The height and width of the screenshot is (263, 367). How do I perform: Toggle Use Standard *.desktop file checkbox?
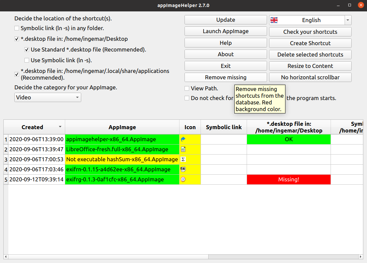tap(27, 50)
